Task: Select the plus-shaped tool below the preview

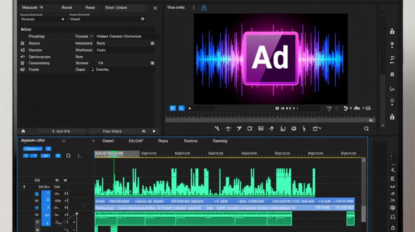Action: pyautogui.click(x=228, y=128)
